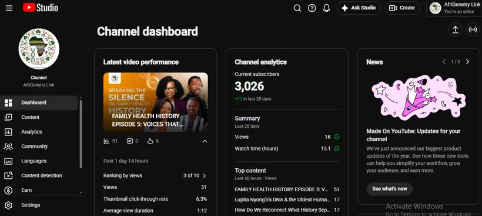Click the Create button
This screenshot has height=216, width=482.
click(403, 8)
